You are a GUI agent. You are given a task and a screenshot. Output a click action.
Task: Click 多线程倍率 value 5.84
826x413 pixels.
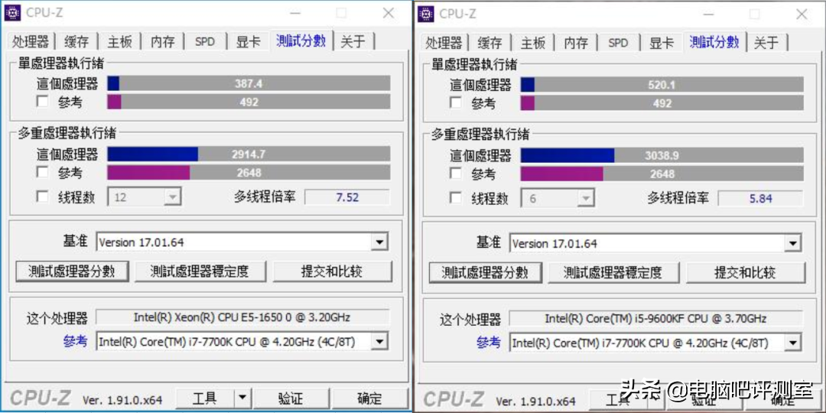(x=761, y=199)
